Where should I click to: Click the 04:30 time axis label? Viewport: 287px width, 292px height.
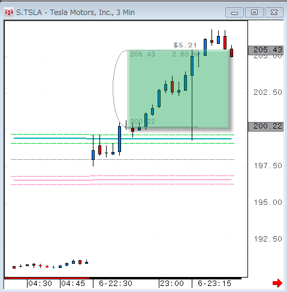pyautogui.click(x=40, y=284)
